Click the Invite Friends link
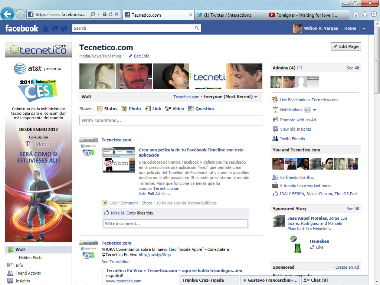 [292, 139]
